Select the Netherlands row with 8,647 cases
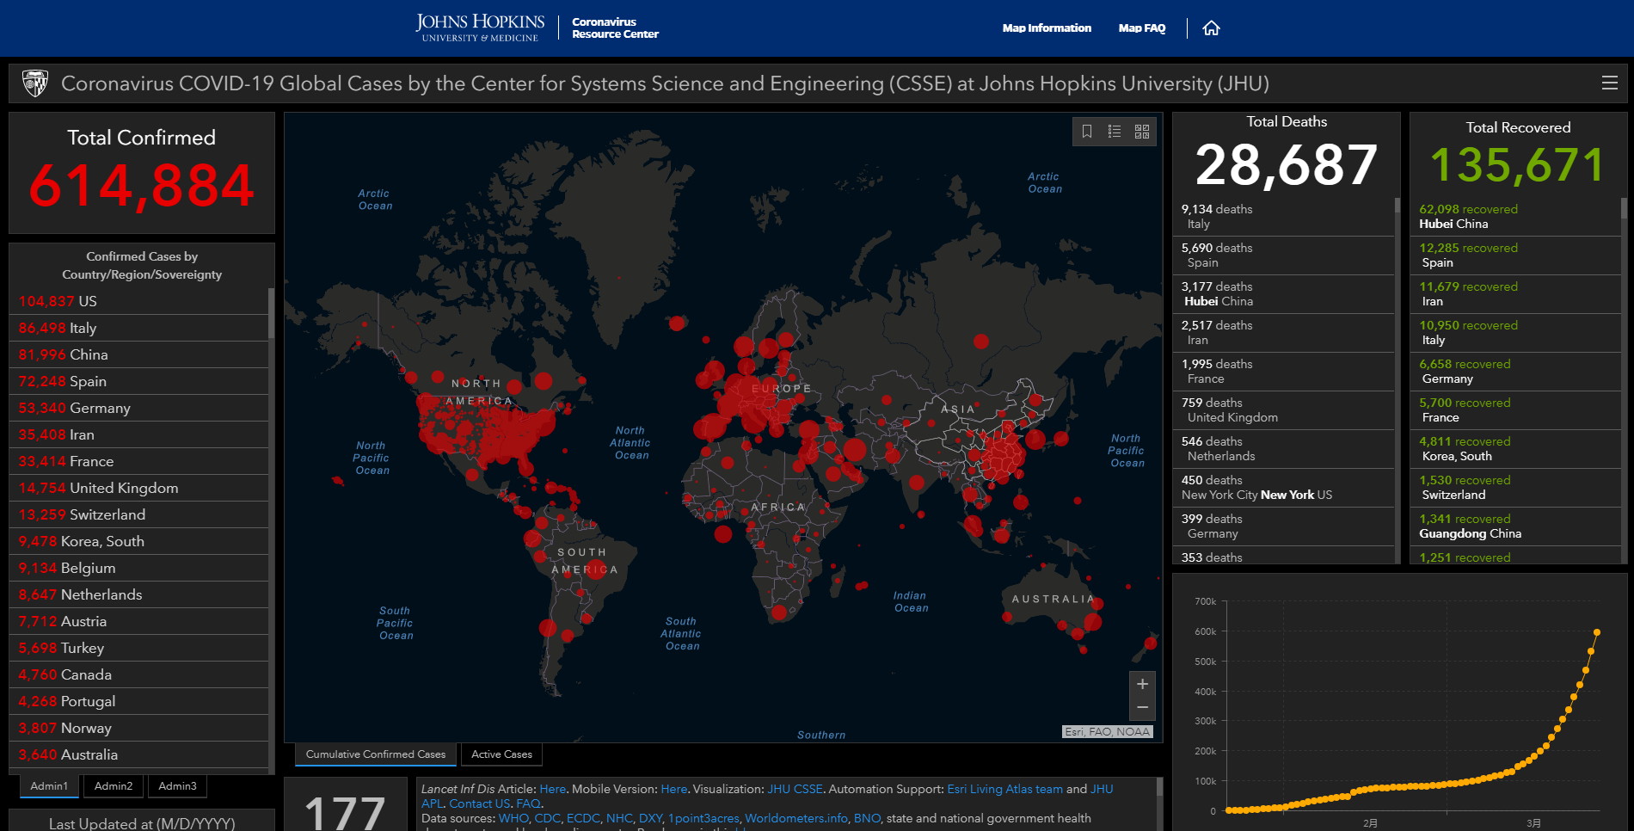This screenshot has height=831, width=1634. [138, 594]
